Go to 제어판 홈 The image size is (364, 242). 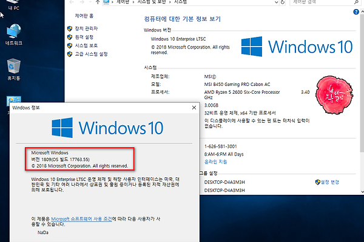(x=84, y=16)
